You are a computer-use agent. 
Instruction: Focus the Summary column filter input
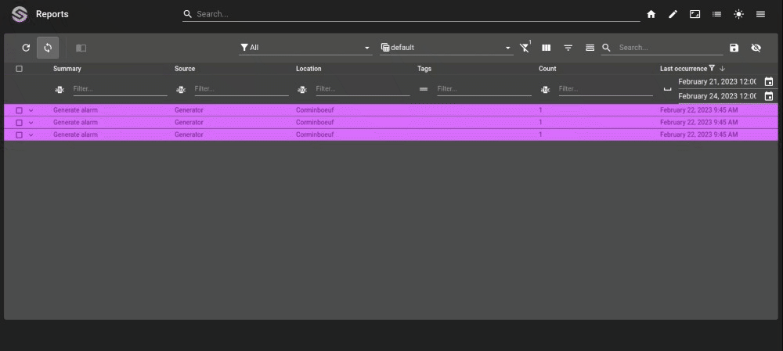120,89
